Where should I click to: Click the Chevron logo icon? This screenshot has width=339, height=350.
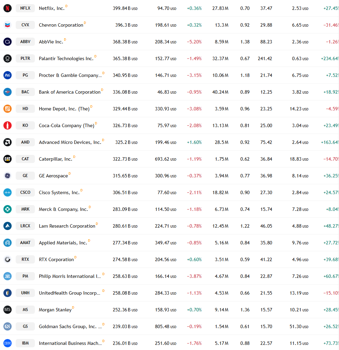(x=8, y=25)
